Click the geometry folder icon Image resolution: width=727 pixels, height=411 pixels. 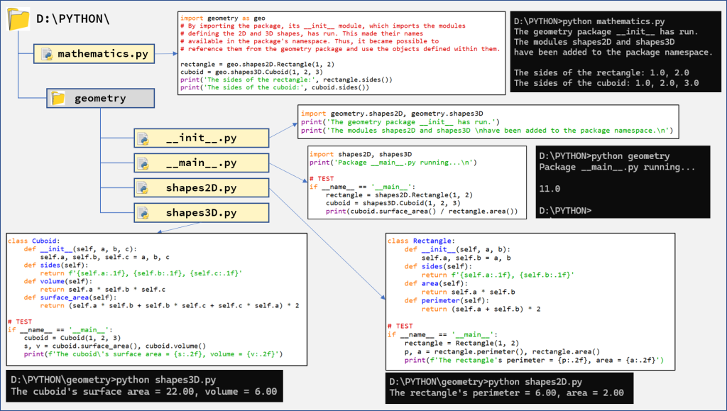[x=58, y=98]
